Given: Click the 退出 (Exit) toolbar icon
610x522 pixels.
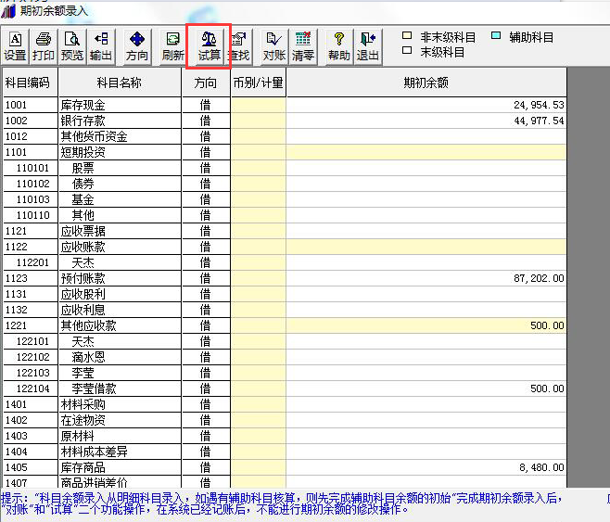Looking at the screenshot, I should (368, 46).
